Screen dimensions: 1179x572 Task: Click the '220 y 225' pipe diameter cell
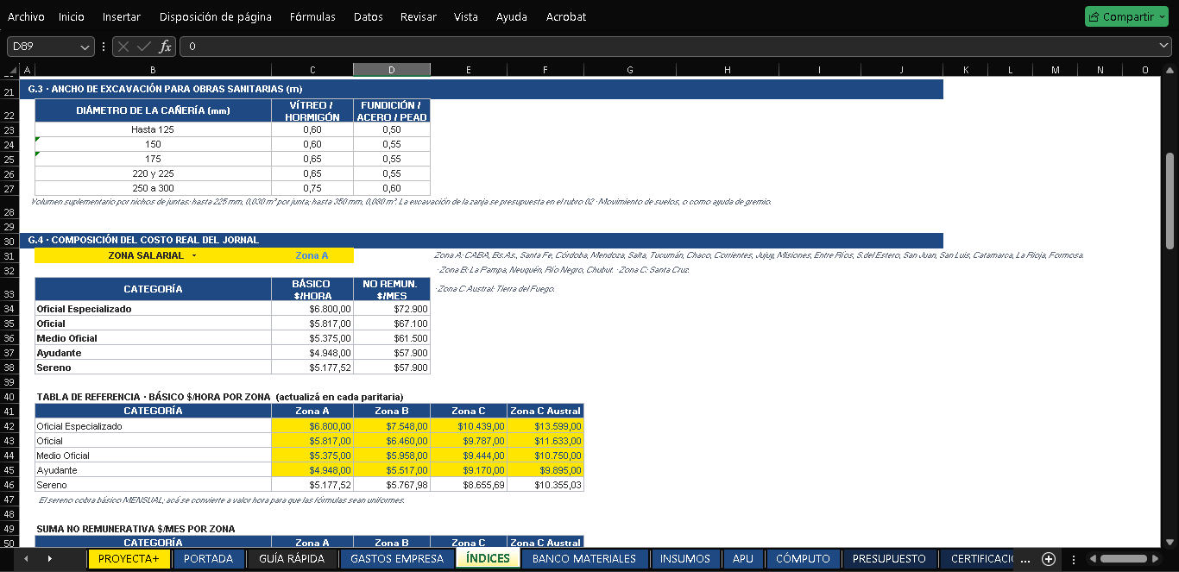pos(153,173)
